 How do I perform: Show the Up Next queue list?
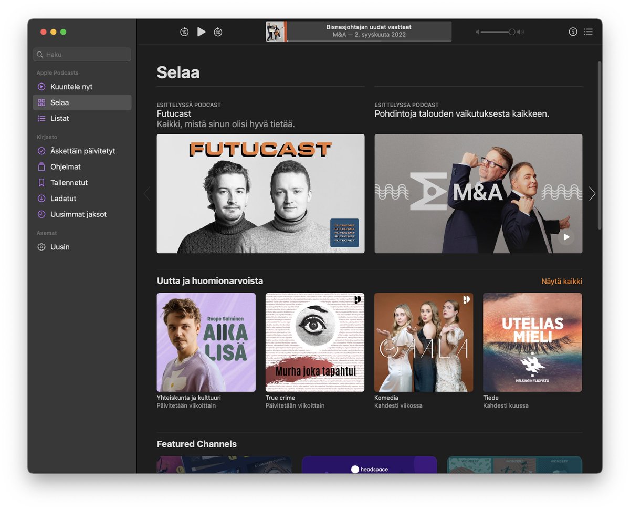tap(589, 32)
